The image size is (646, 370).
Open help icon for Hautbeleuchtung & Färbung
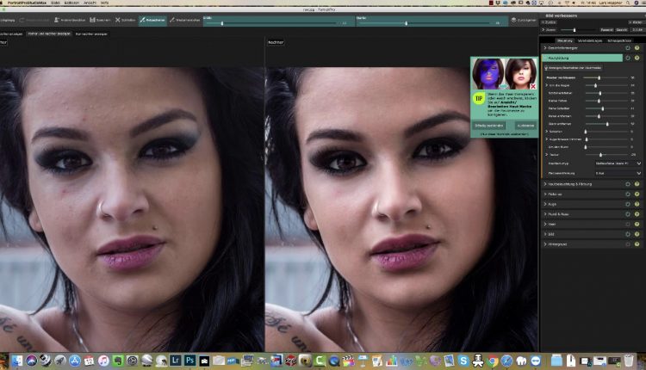coord(637,184)
